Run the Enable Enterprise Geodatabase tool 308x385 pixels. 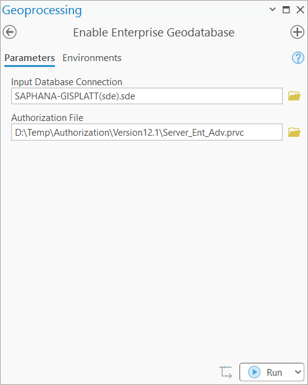(266, 372)
